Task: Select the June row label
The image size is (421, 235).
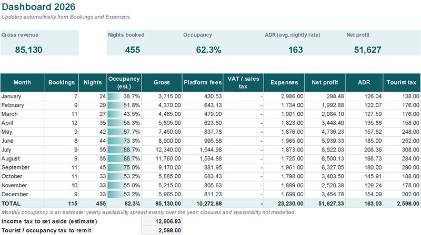Action: coord(7,141)
